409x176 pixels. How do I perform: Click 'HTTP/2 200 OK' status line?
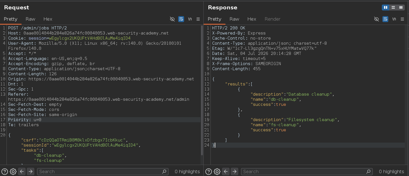click(x=229, y=28)
